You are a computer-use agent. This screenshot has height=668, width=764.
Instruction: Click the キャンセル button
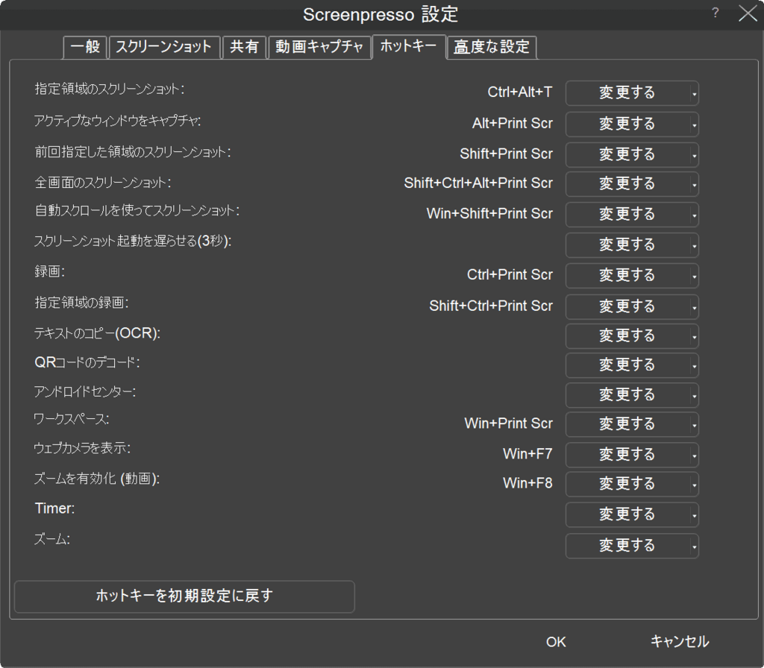(x=680, y=642)
